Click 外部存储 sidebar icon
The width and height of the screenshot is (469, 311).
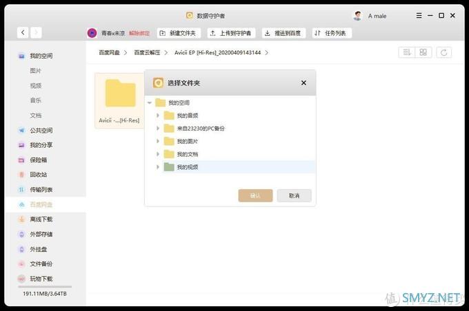point(21,235)
